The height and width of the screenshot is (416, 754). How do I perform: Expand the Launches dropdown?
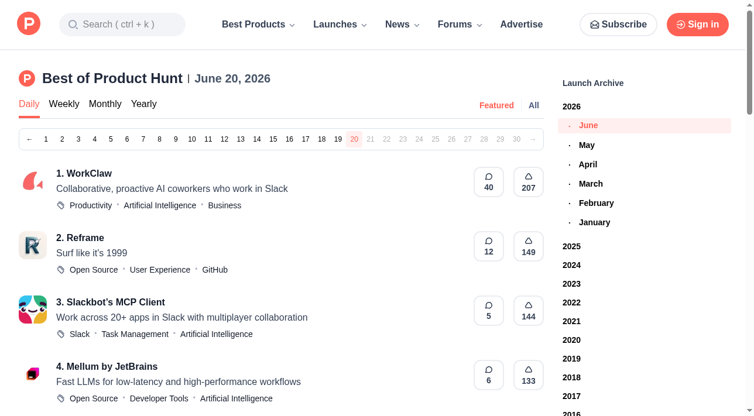tap(340, 25)
